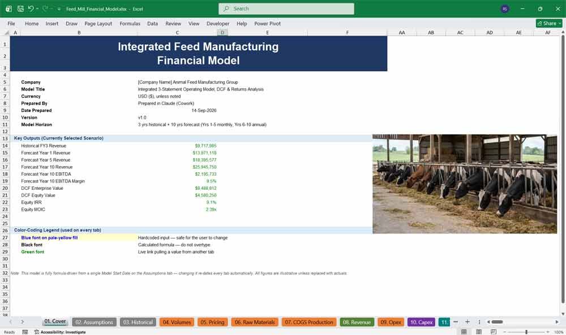Add a new sheet with plus icon
Viewport: 566px width, 335px height.
click(467, 322)
